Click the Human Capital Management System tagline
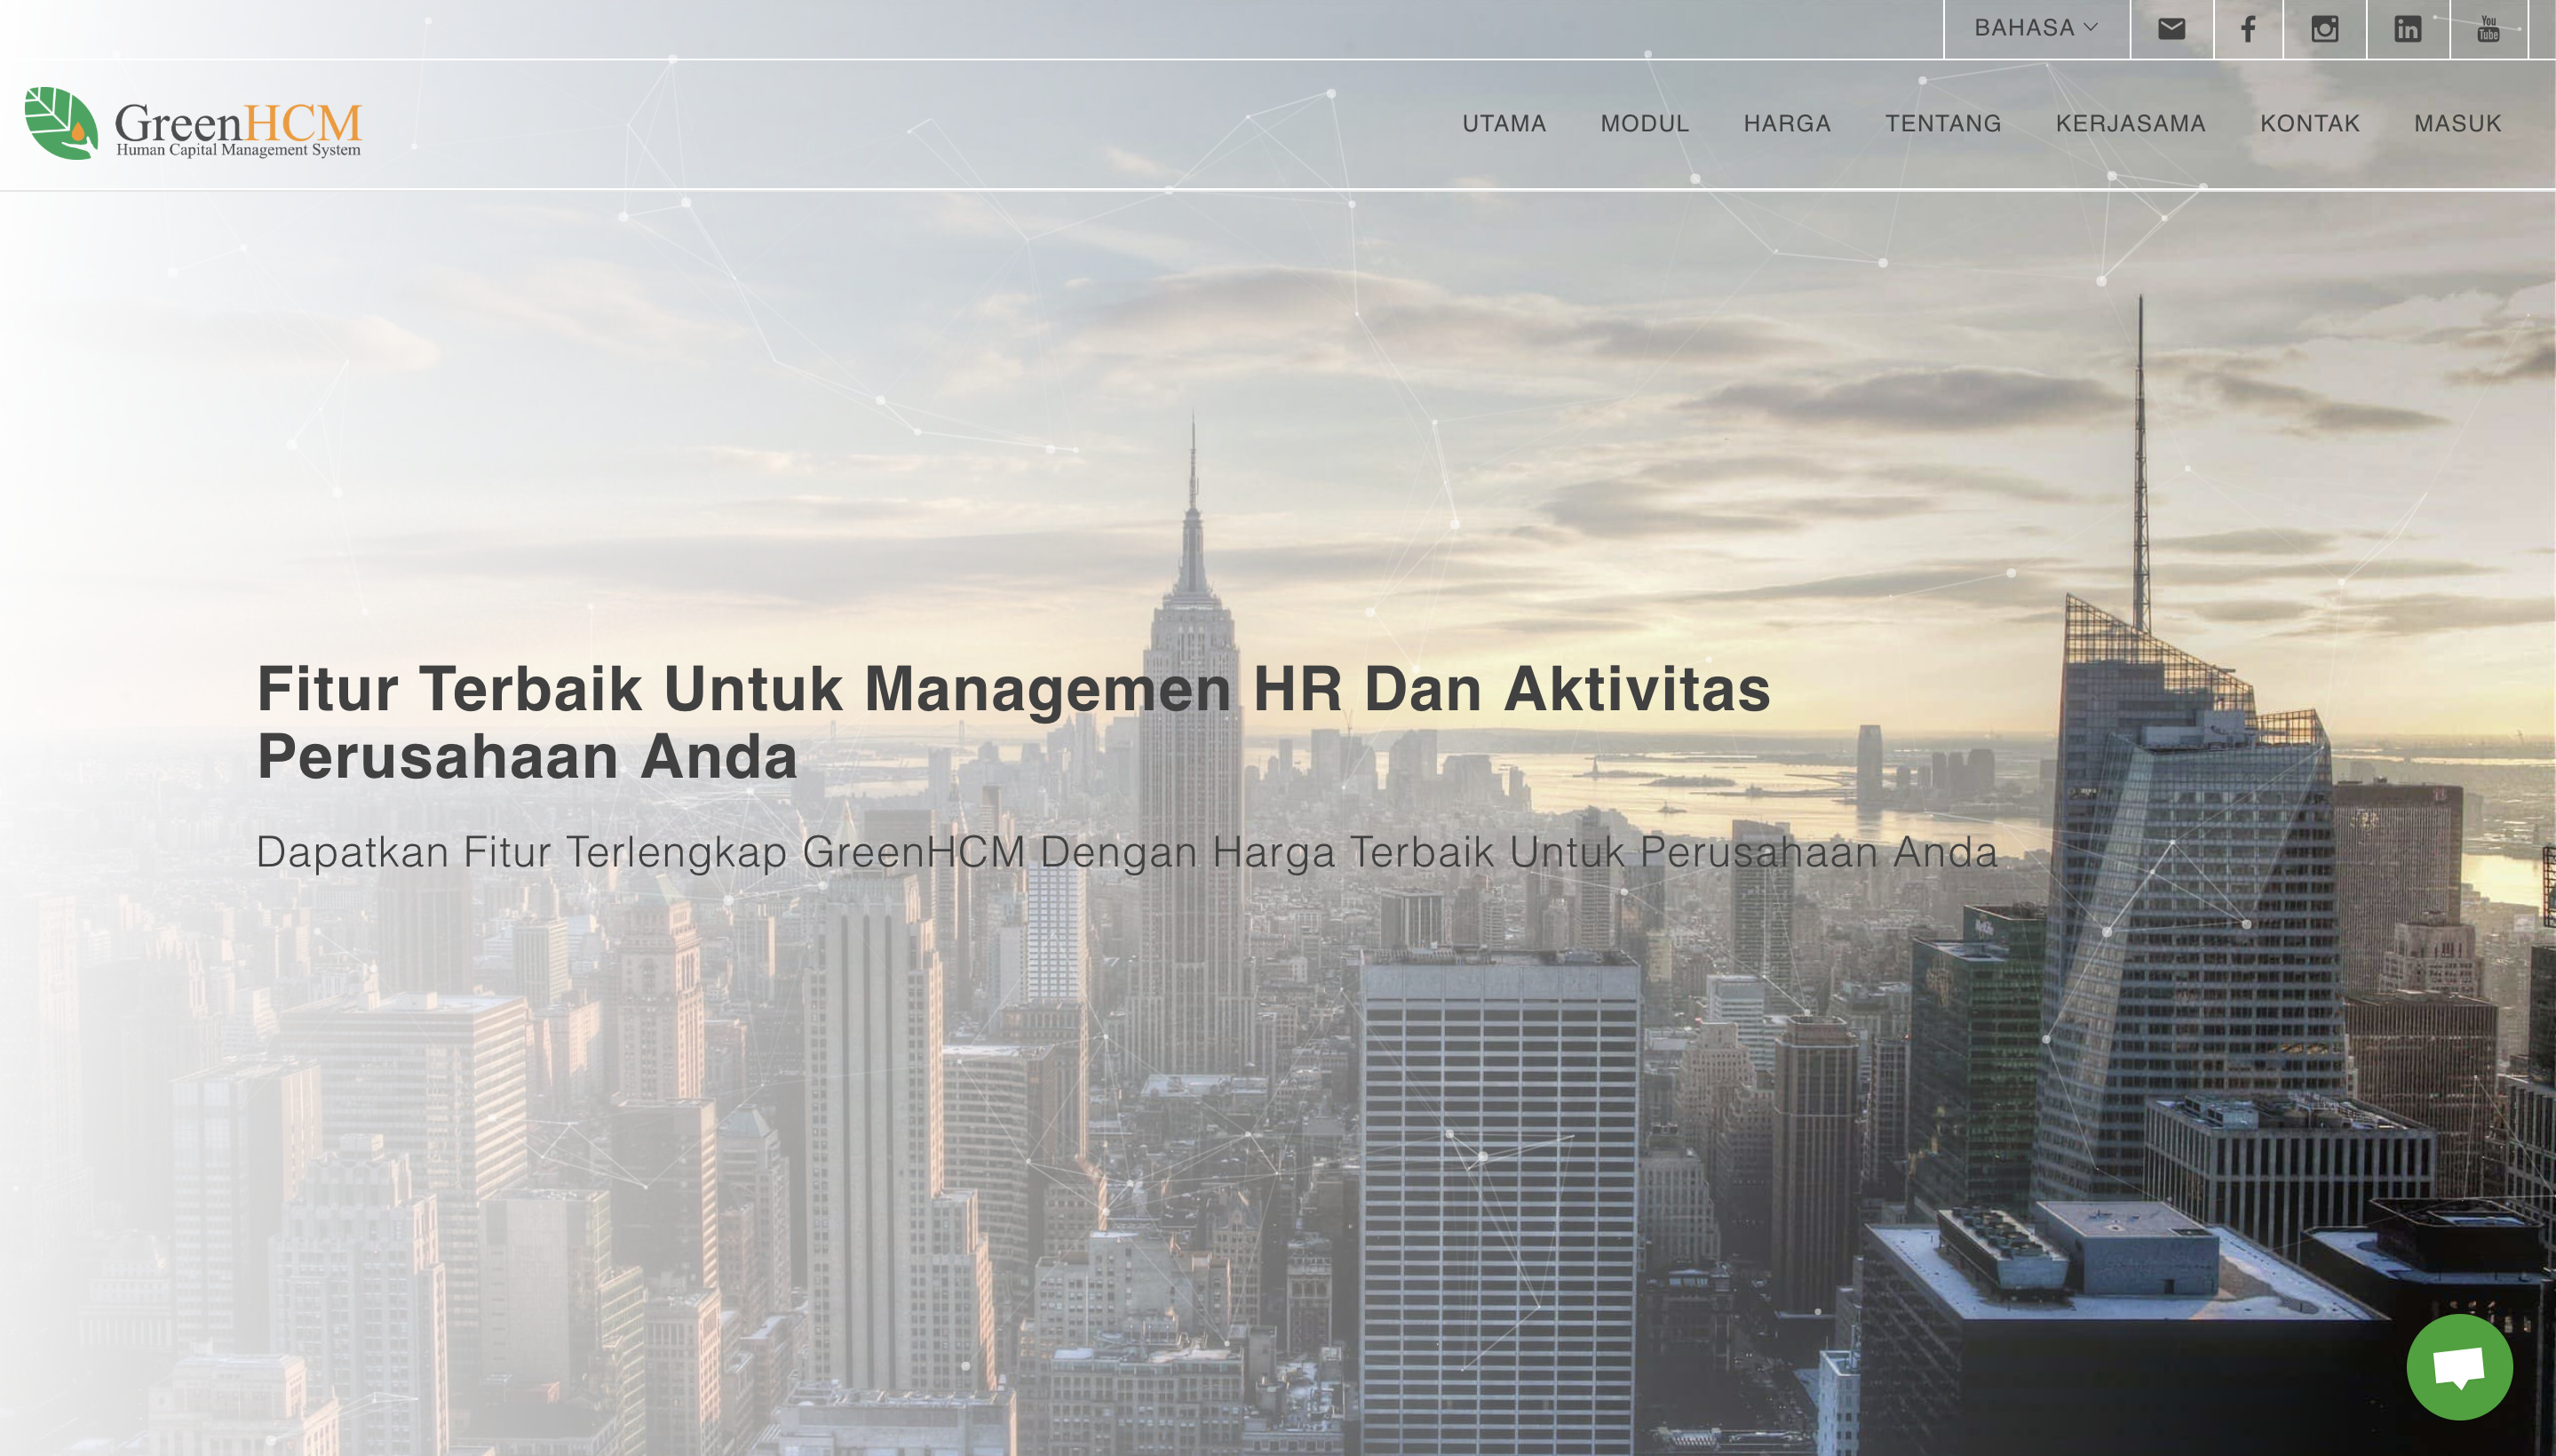2556x1456 pixels. 238,150
